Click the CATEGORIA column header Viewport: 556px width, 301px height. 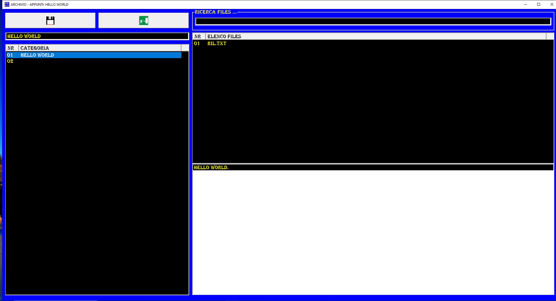(x=100, y=48)
